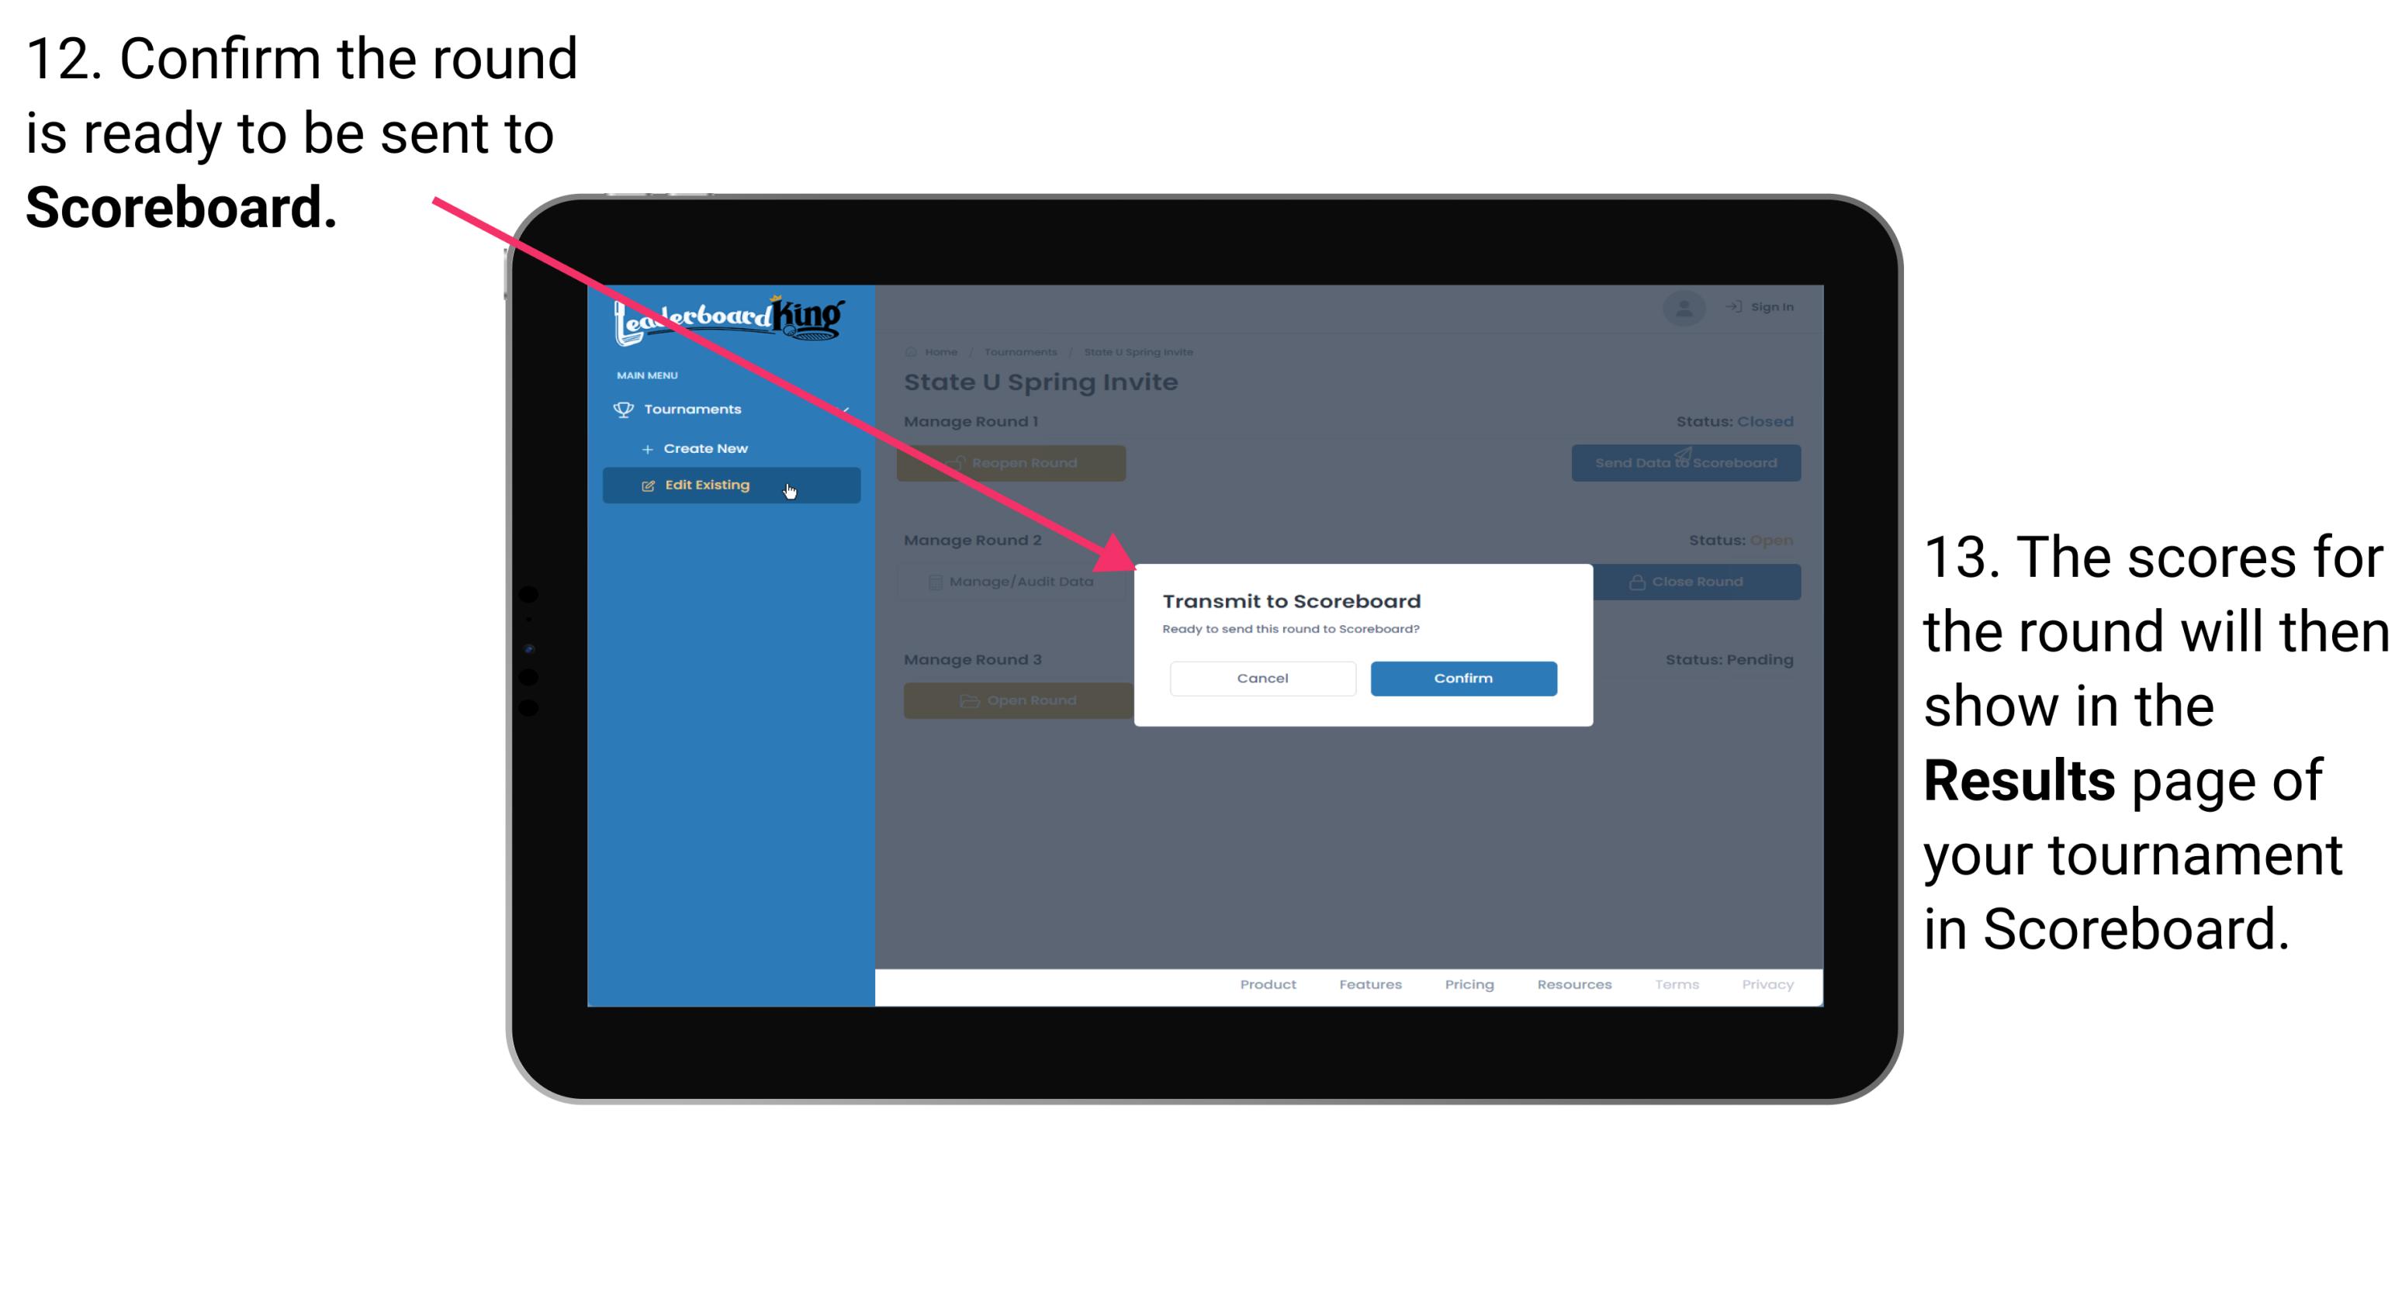The width and height of the screenshot is (2402, 1292).
Task: Click the Tournaments trophy icon
Action: [x=624, y=409]
